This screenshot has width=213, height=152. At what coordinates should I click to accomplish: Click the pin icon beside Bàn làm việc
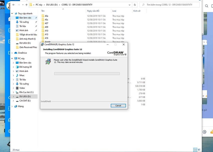coord(36,18)
